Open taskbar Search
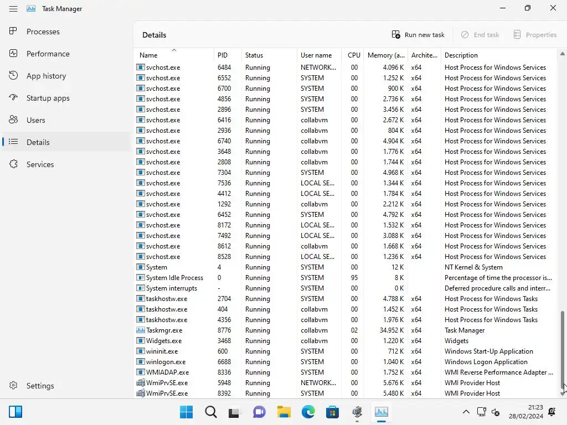The image size is (567, 425). click(x=210, y=412)
